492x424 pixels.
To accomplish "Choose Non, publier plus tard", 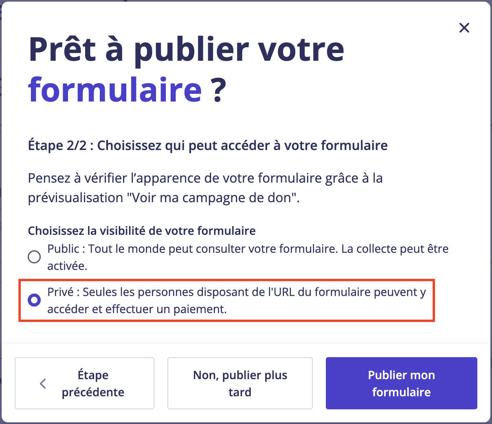I will (239, 383).
